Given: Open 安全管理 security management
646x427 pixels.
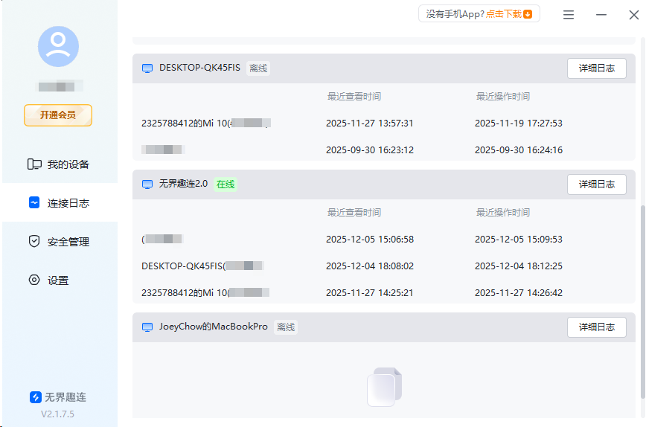Looking at the screenshot, I should click(60, 242).
